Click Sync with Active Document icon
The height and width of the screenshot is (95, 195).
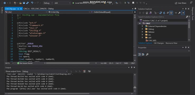point(161,13)
